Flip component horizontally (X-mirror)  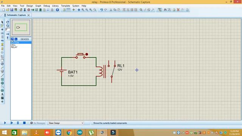coord(8,34)
